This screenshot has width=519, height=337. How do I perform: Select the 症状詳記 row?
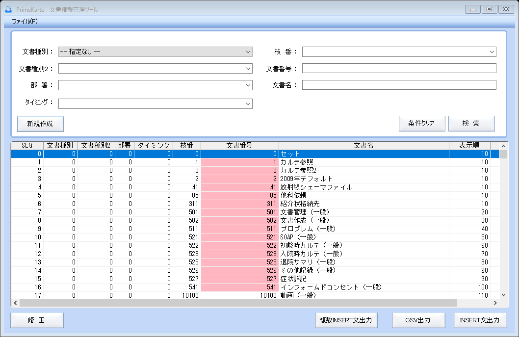pos(255,279)
